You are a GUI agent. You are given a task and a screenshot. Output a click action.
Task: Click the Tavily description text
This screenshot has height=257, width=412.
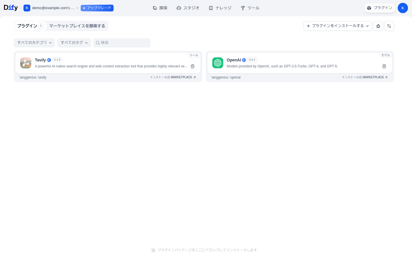coord(111,66)
